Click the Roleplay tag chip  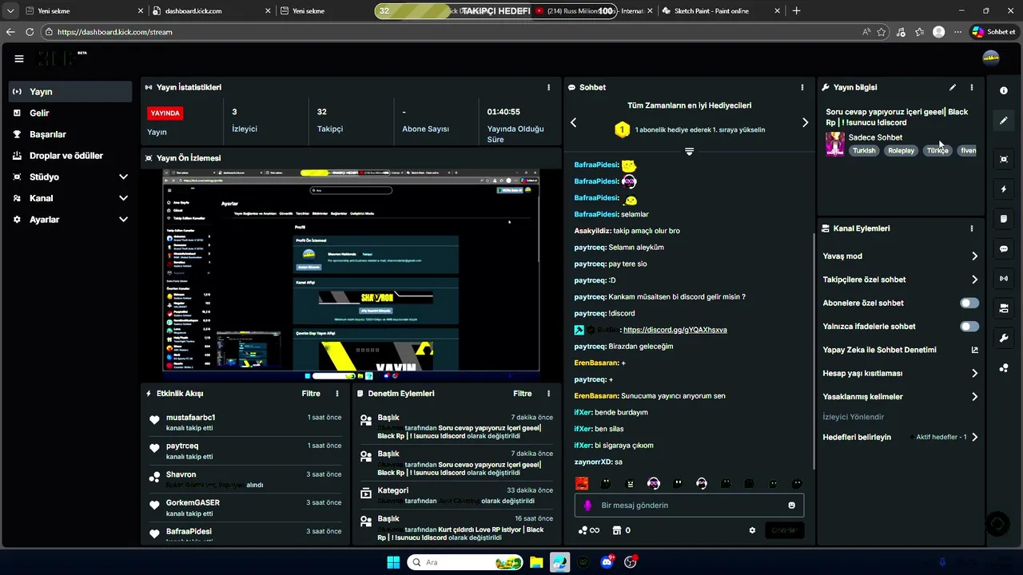[x=901, y=151]
